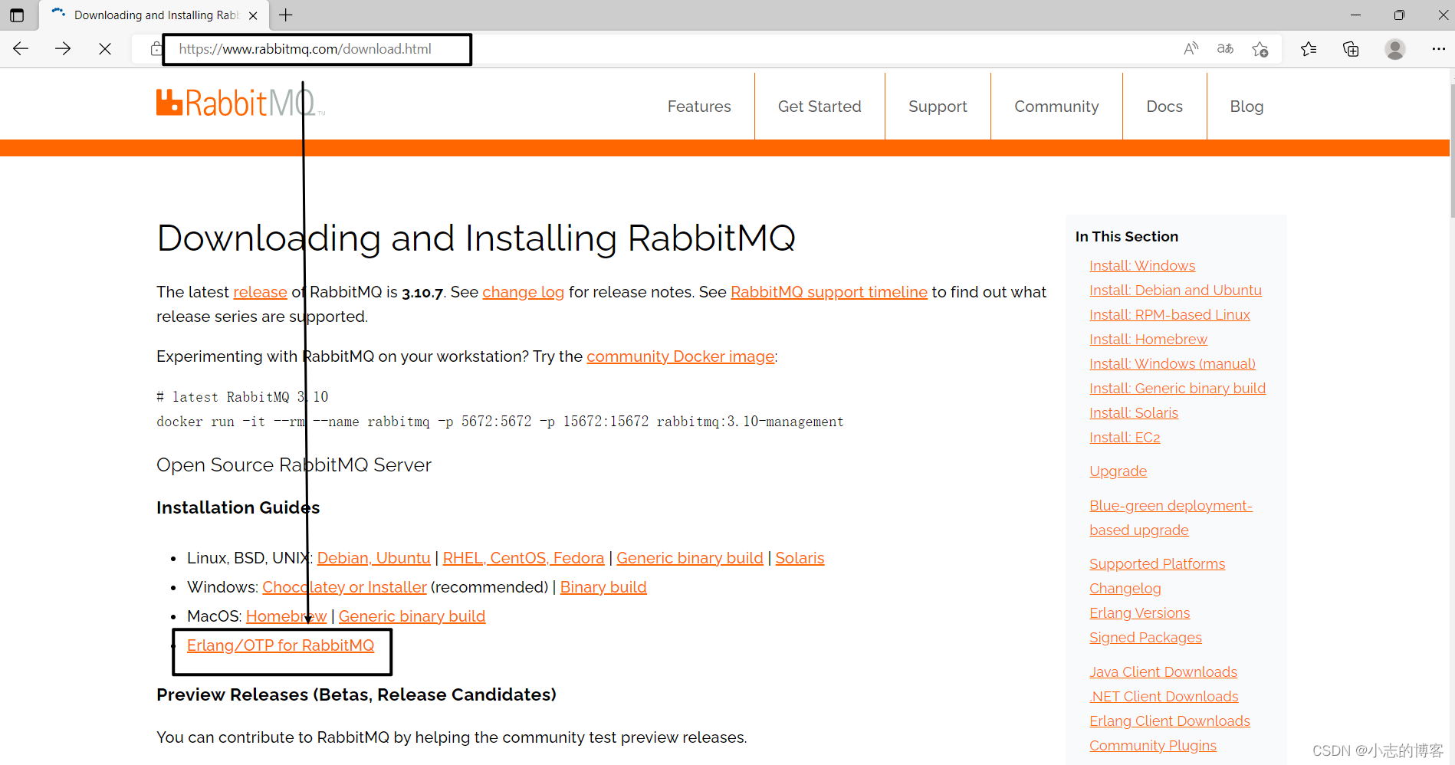Open the tab actions menu icon
This screenshot has width=1455, height=765.
click(x=17, y=15)
